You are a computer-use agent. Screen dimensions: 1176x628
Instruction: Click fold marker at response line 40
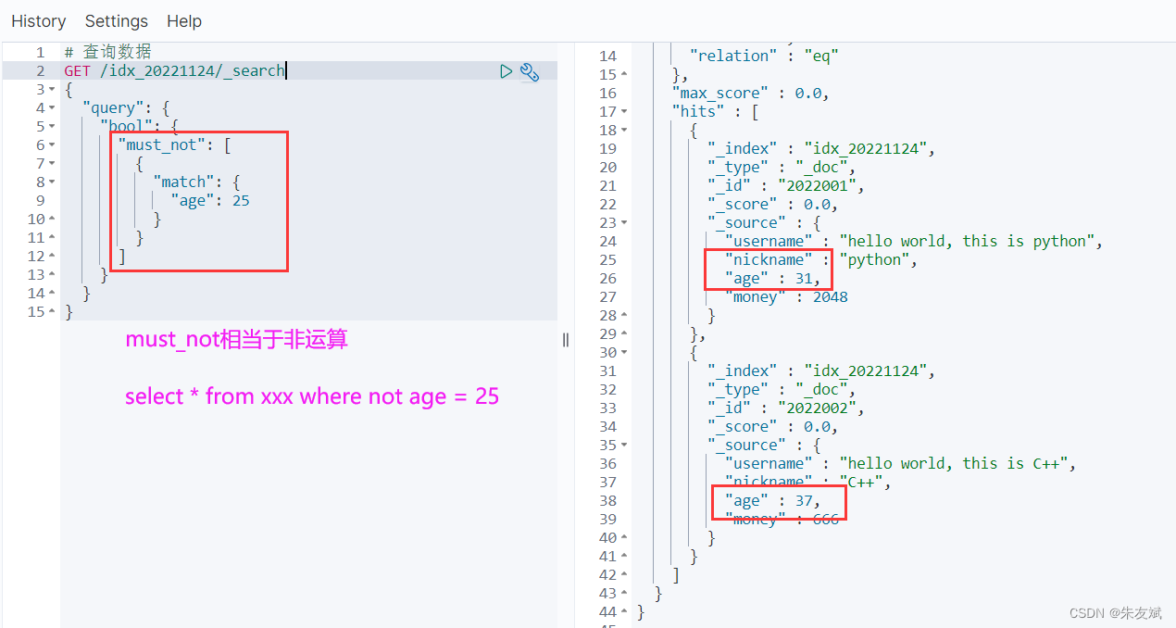pos(624,538)
